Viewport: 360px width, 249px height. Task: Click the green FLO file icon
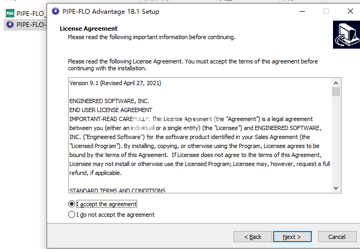[9, 14]
